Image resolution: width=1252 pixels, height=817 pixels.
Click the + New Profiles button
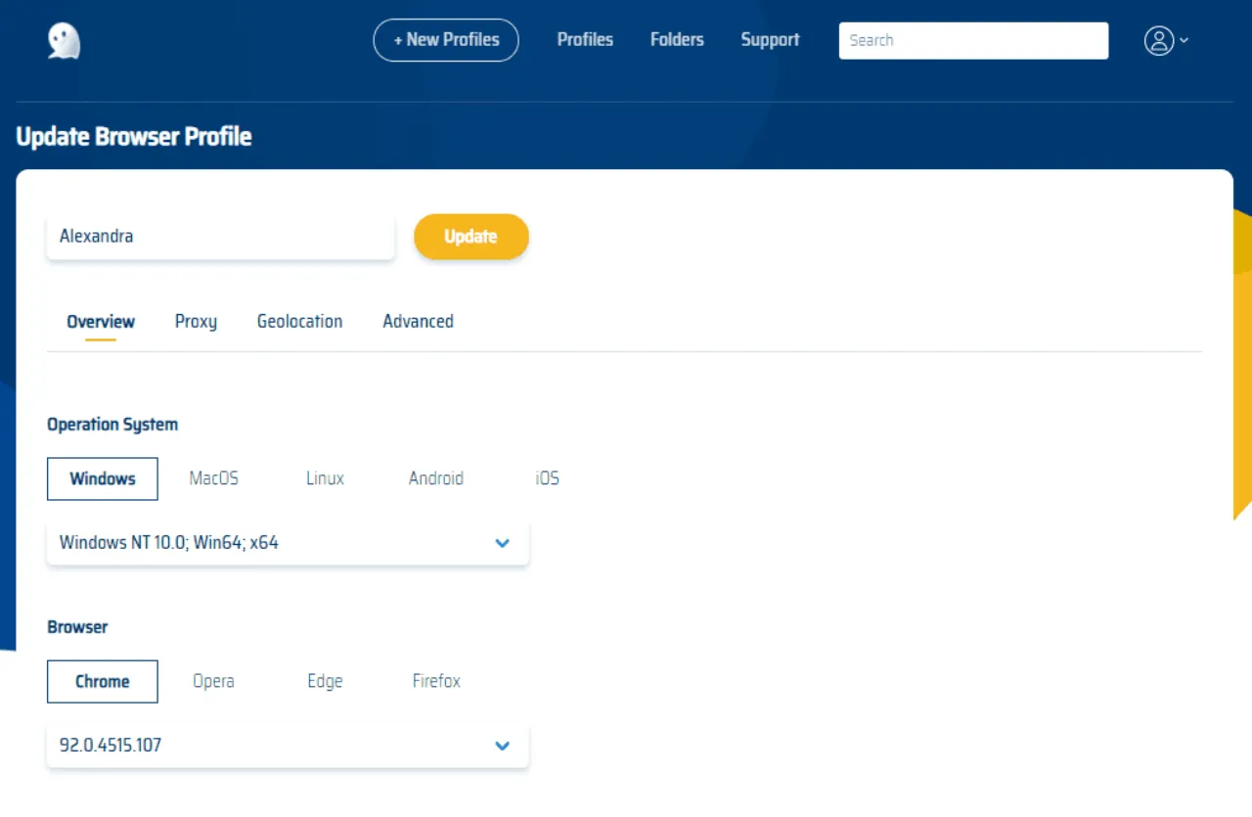click(446, 40)
